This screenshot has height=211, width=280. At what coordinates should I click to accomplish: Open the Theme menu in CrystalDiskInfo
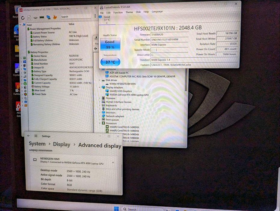click(129, 12)
